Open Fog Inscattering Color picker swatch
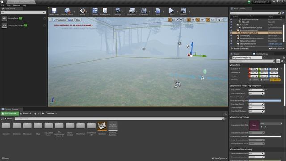 coord(265,101)
